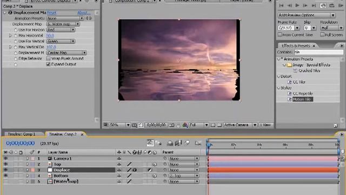The height and width of the screenshot is (195, 346).
Task: Close the Timeline: Comp 2 tab
Action: (x=82, y=134)
